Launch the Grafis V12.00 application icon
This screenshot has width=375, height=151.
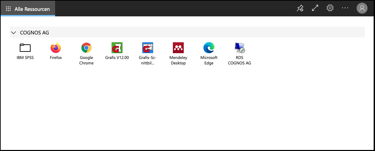(117, 48)
